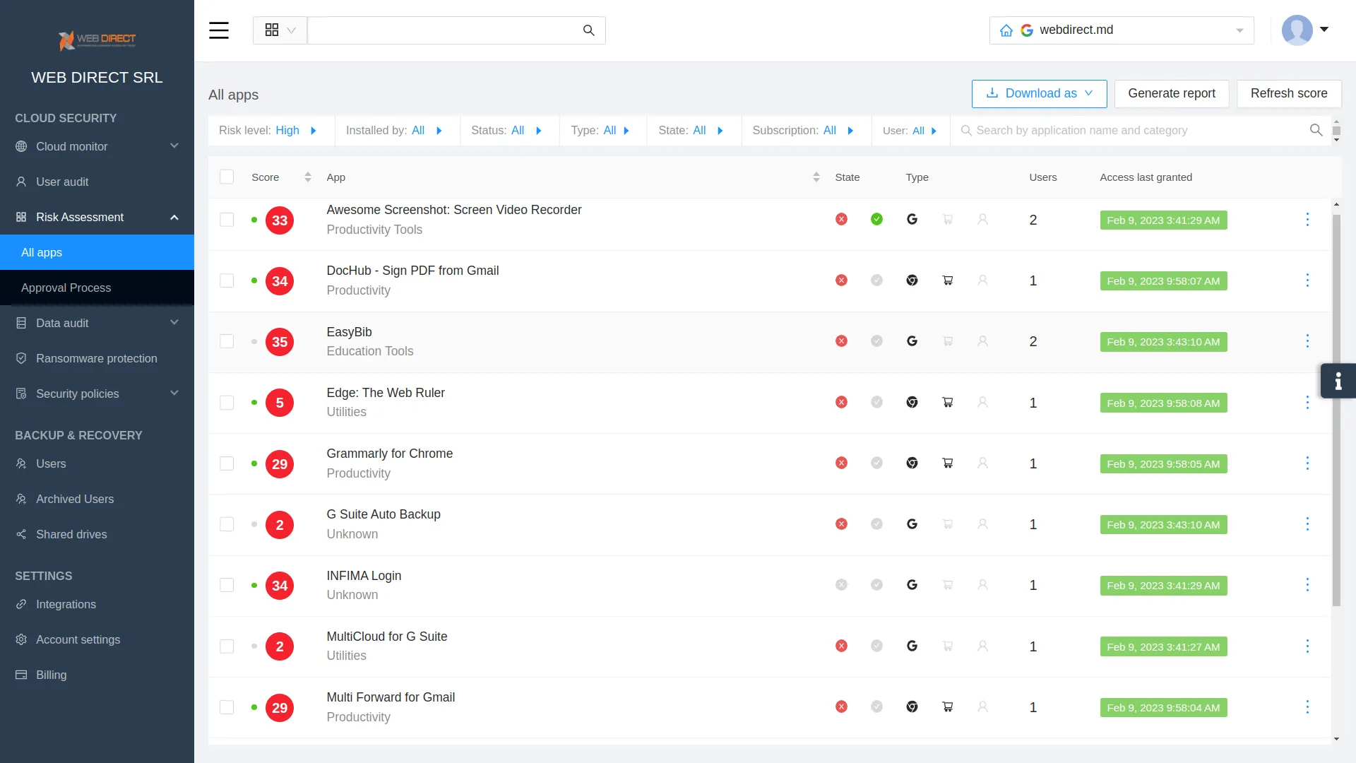The width and height of the screenshot is (1356, 763).
Task: Click the search magnifier in top bar
Action: [x=588, y=30]
